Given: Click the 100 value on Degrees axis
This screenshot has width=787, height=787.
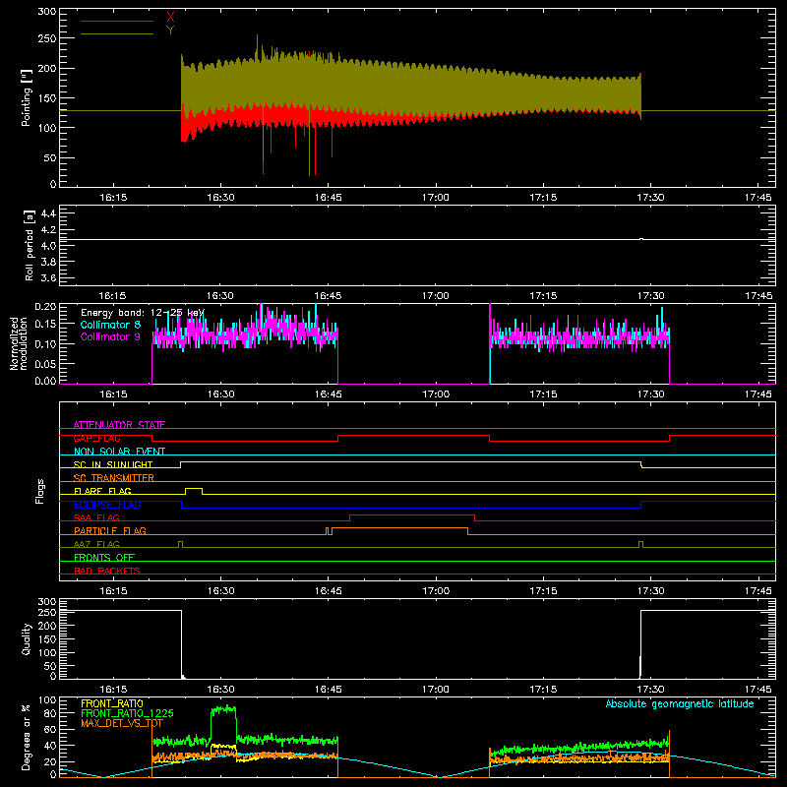Looking at the screenshot, I should click(x=47, y=700).
